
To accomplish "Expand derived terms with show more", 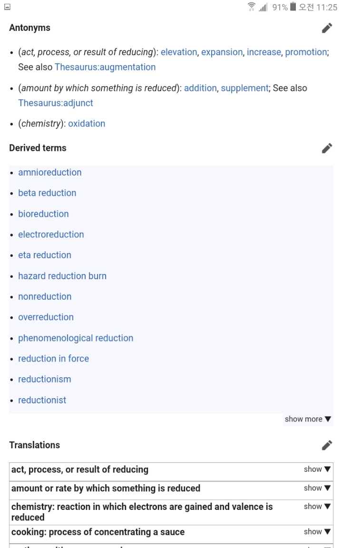I will [x=308, y=419].
